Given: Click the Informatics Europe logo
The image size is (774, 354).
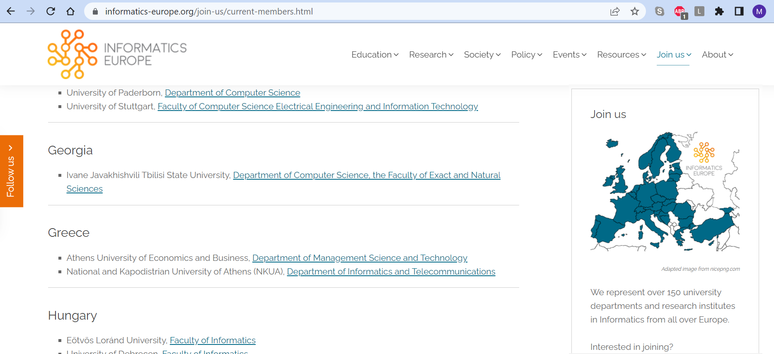Looking at the screenshot, I should (117, 54).
